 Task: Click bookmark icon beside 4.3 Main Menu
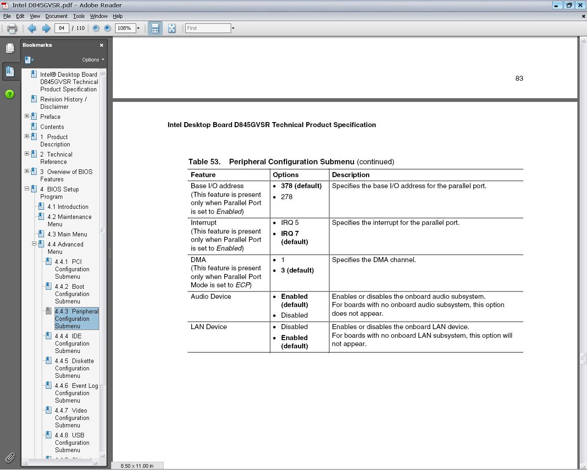(x=41, y=234)
